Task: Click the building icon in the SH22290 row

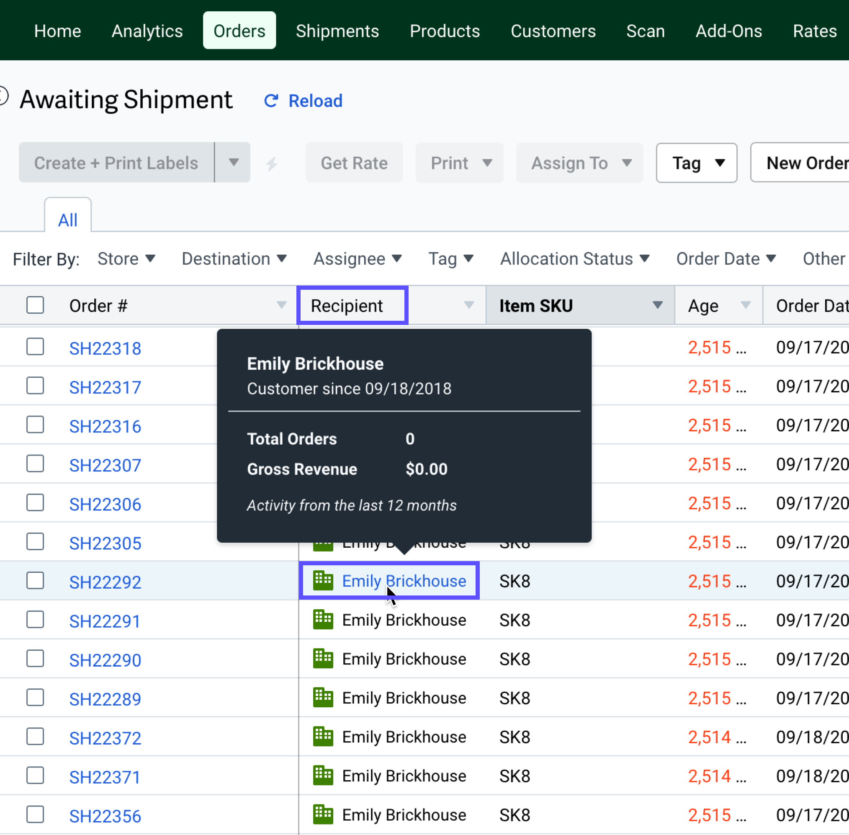Action: pyautogui.click(x=323, y=658)
